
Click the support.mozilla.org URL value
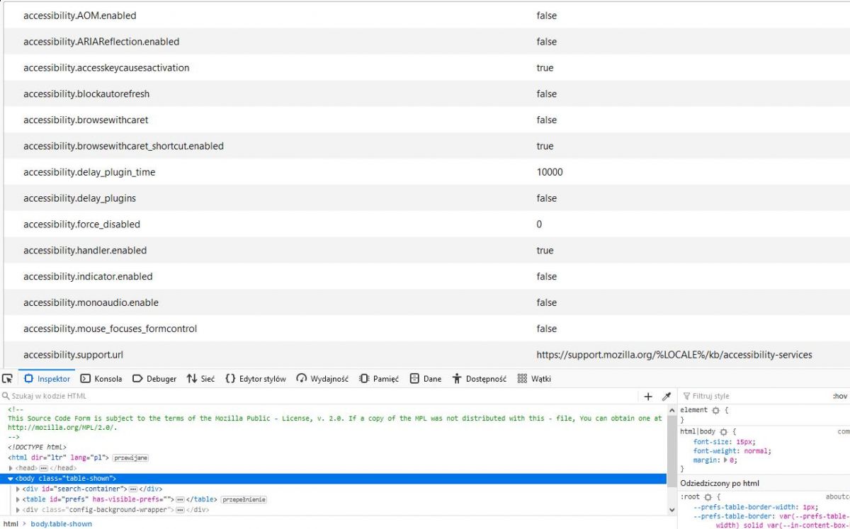click(674, 355)
